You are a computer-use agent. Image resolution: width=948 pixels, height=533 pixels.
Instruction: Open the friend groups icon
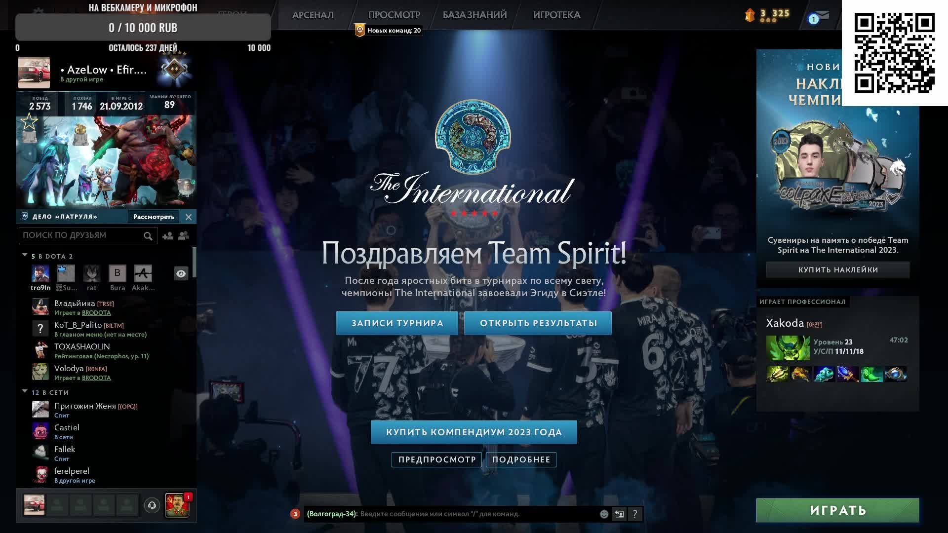(184, 236)
